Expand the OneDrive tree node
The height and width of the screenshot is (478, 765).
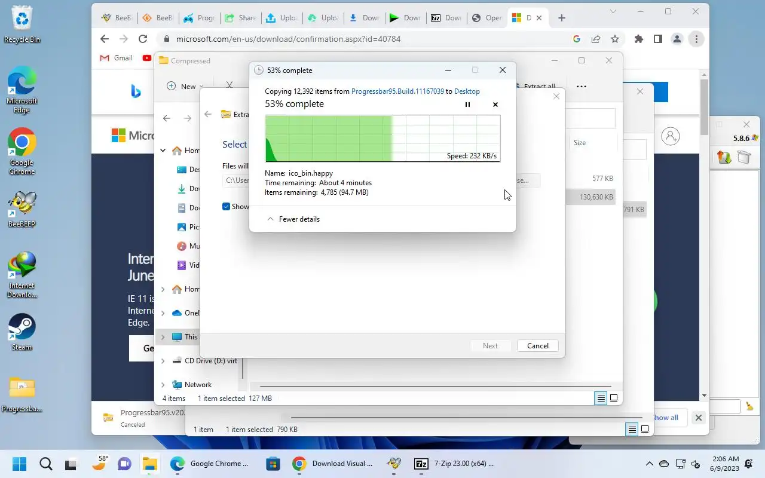(163, 313)
